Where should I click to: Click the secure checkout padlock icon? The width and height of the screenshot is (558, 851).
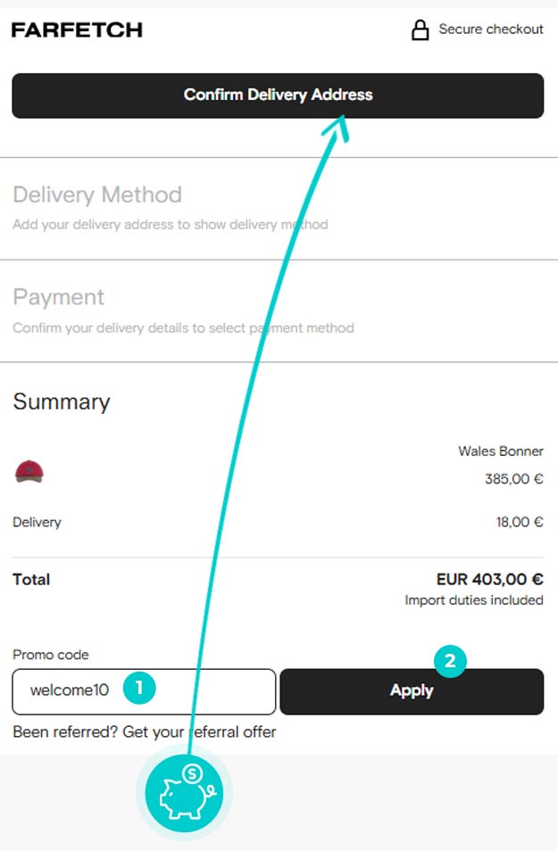pyautogui.click(x=420, y=29)
